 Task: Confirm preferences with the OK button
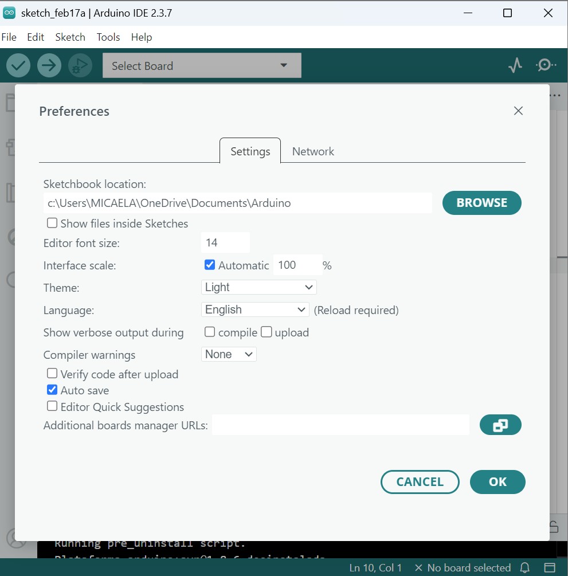(x=497, y=482)
